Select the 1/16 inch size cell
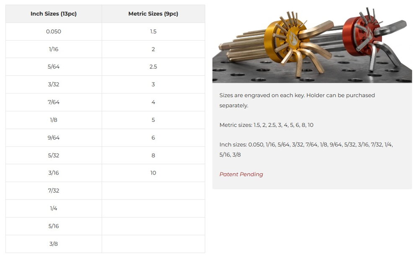 pos(54,49)
